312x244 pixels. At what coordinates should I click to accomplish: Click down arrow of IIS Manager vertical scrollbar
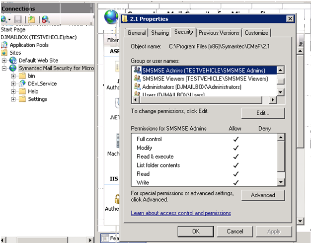[x=300, y=221]
